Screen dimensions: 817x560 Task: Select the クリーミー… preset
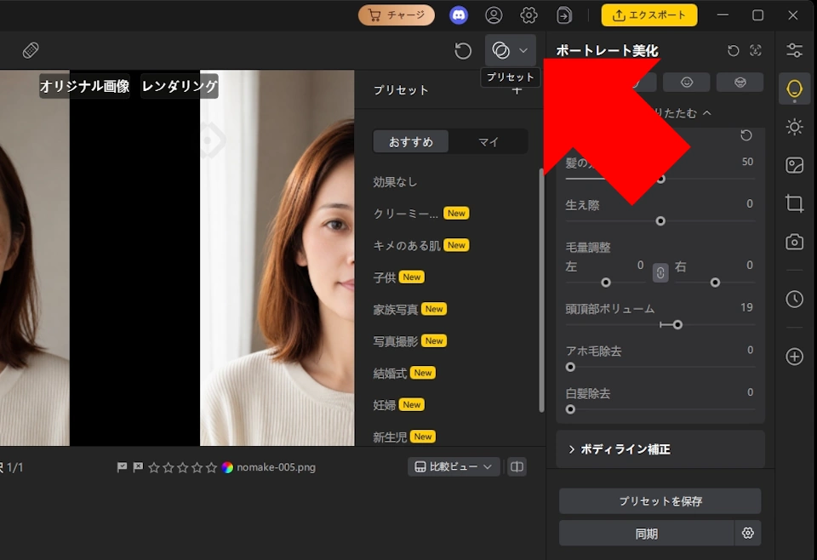pos(421,214)
